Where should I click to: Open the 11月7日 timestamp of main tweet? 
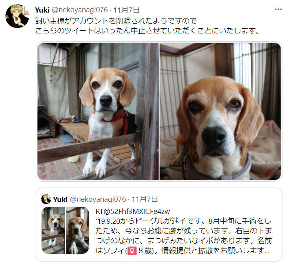[126, 10]
